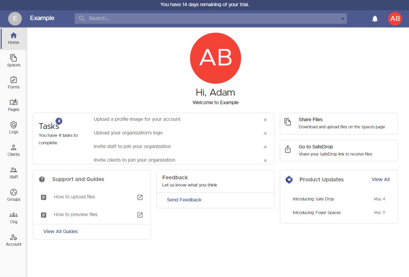Open the Account settings in the sidebar
The height and width of the screenshot is (277, 409).
[x=13, y=239]
